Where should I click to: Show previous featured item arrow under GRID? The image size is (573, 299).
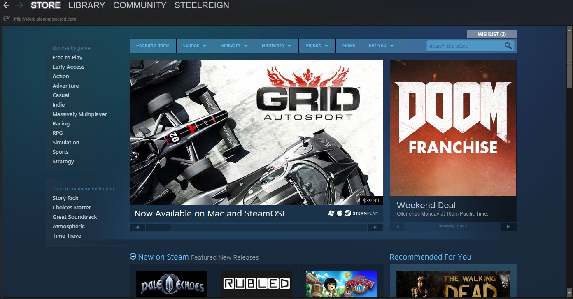pos(137,227)
